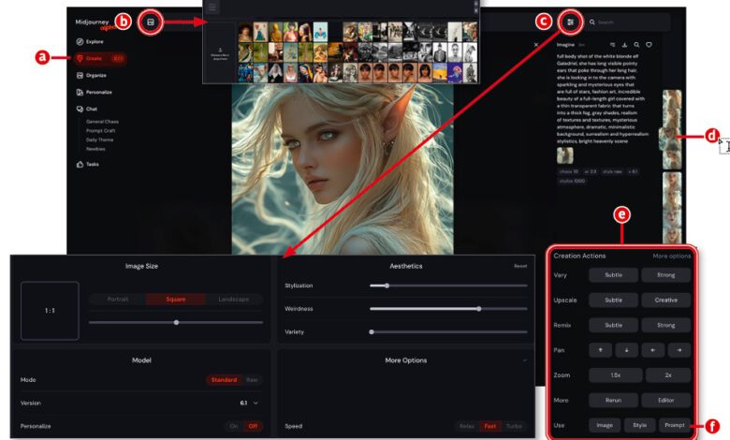Select the Landscape image size option
Screen dimensions: 730x440
point(234,299)
